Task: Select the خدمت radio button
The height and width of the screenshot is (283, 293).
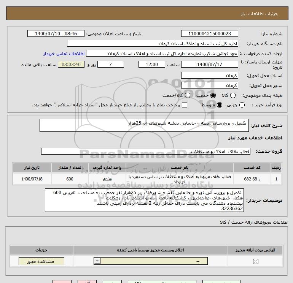Action: pyautogui.click(x=213, y=95)
